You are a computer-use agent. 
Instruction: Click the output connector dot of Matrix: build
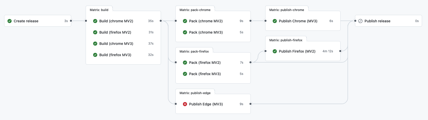coord(161,21)
